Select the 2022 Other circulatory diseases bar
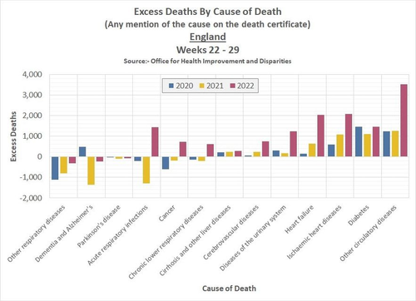 (404, 121)
